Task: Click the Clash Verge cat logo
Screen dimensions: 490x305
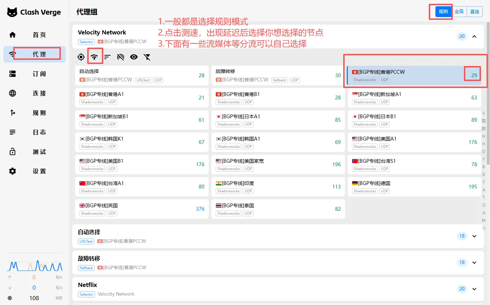Action: pos(12,12)
